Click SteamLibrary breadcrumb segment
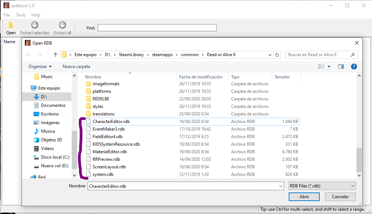 coord(131,55)
